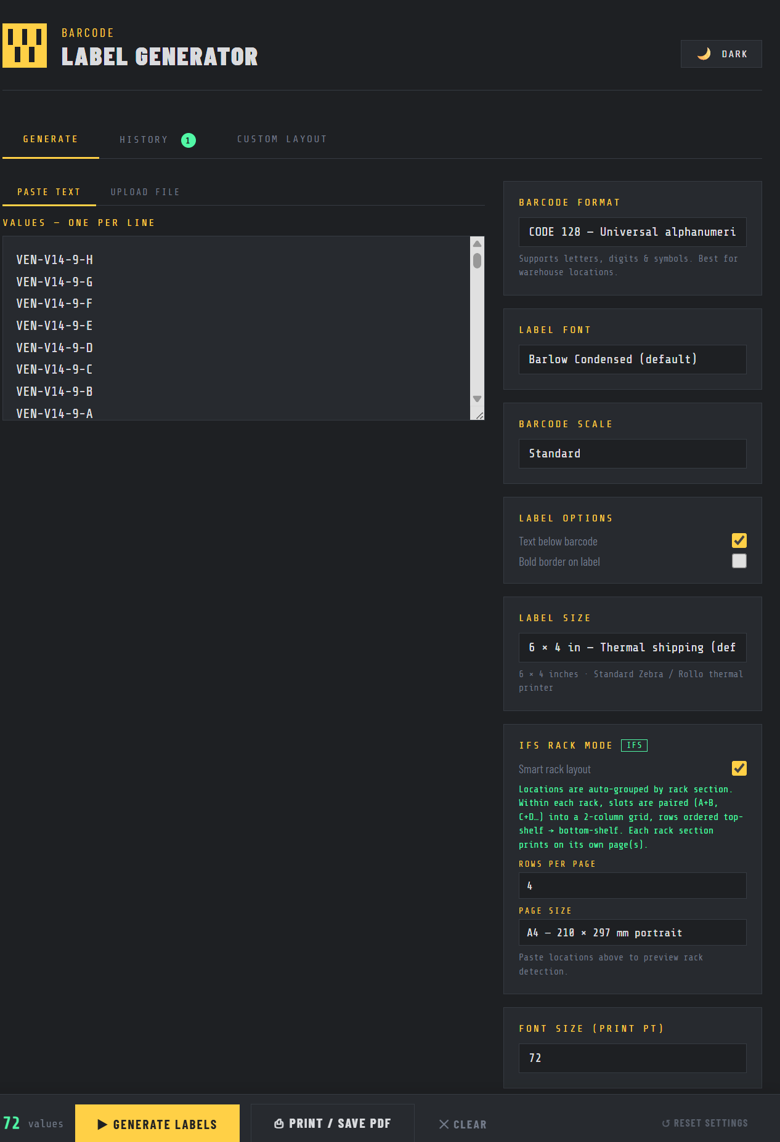Switch to UPLOAD FILE sub-tab
The height and width of the screenshot is (1142, 780).
pyautogui.click(x=145, y=192)
